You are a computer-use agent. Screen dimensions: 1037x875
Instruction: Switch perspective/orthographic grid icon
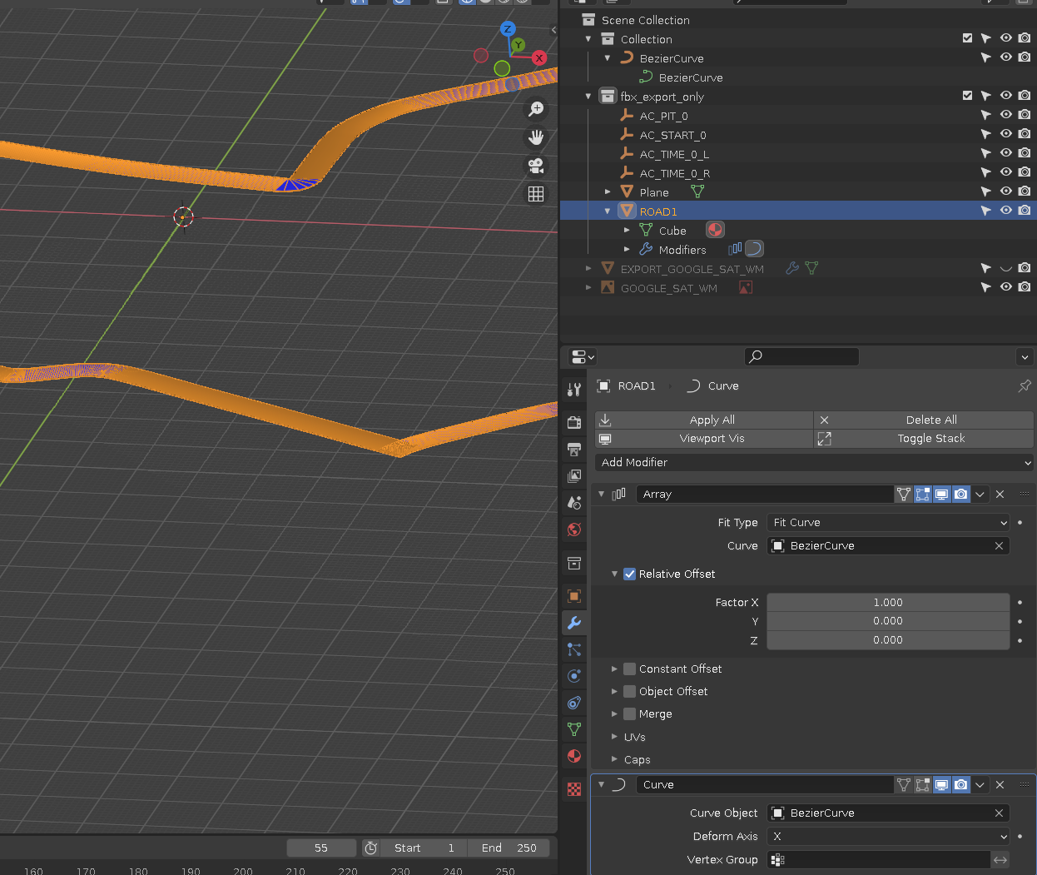pyautogui.click(x=536, y=194)
